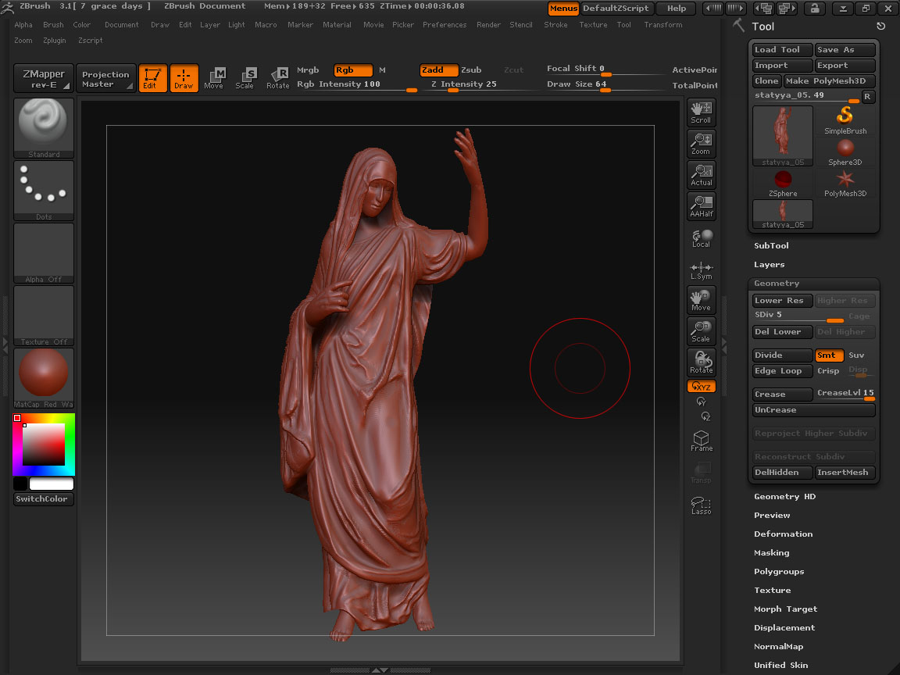Click the Divide button
Viewport: 900px width, 675px height.
coord(782,355)
